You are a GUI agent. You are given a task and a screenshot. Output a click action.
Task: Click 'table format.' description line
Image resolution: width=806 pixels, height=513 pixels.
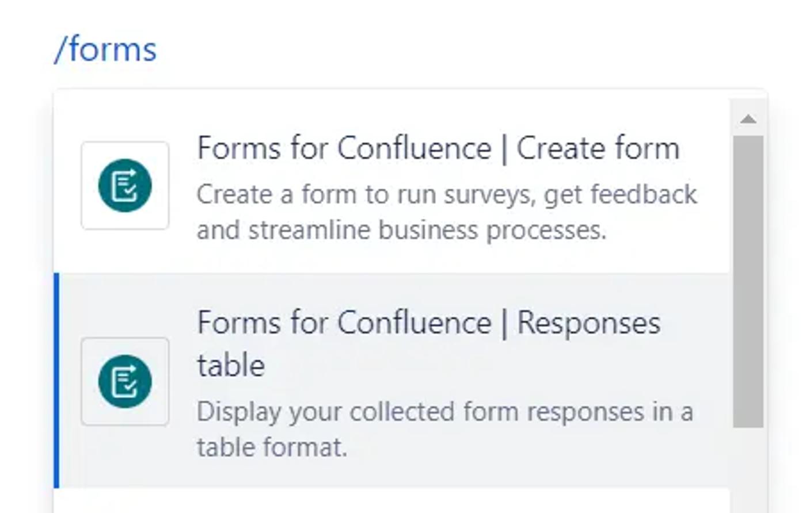coord(272,447)
